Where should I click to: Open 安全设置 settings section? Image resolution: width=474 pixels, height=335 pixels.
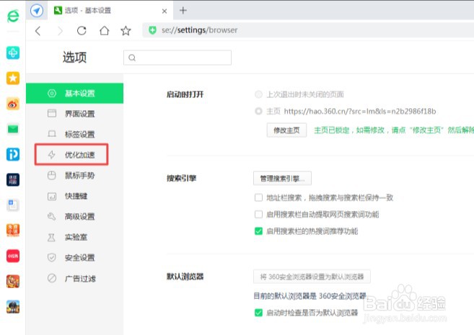(74, 258)
